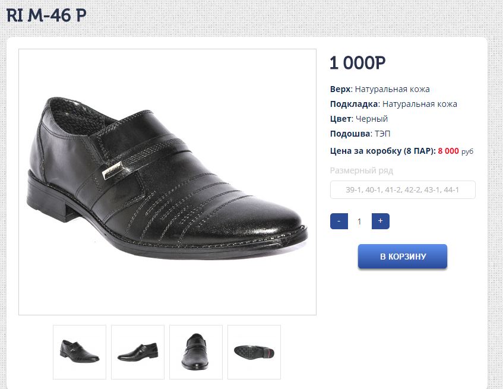Decrease quantity with the minus button
This screenshot has height=389, width=503.
(x=339, y=222)
